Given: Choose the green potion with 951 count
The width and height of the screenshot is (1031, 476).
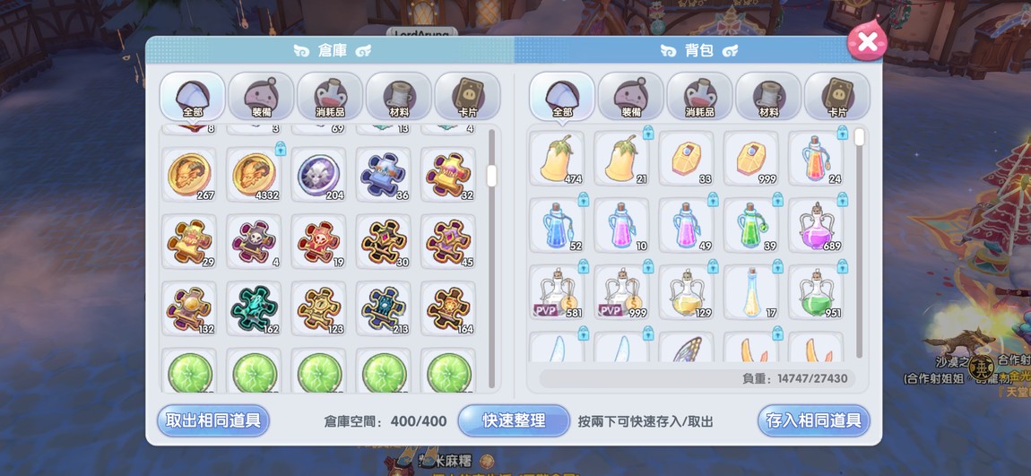Looking at the screenshot, I should tap(816, 292).
